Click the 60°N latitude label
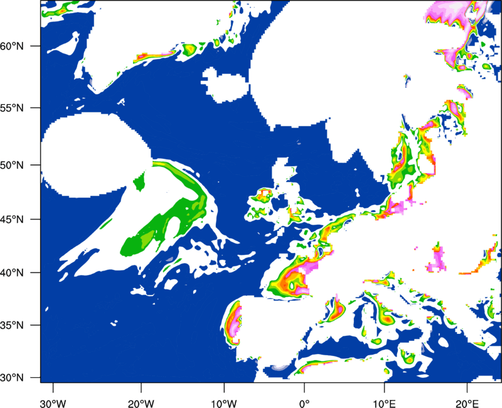This screenshot has width=502, height=408. 12,46
